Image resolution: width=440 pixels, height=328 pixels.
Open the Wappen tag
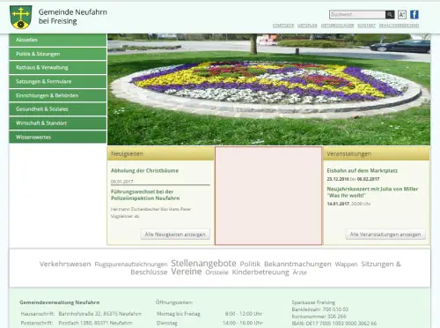coord(346,265)
